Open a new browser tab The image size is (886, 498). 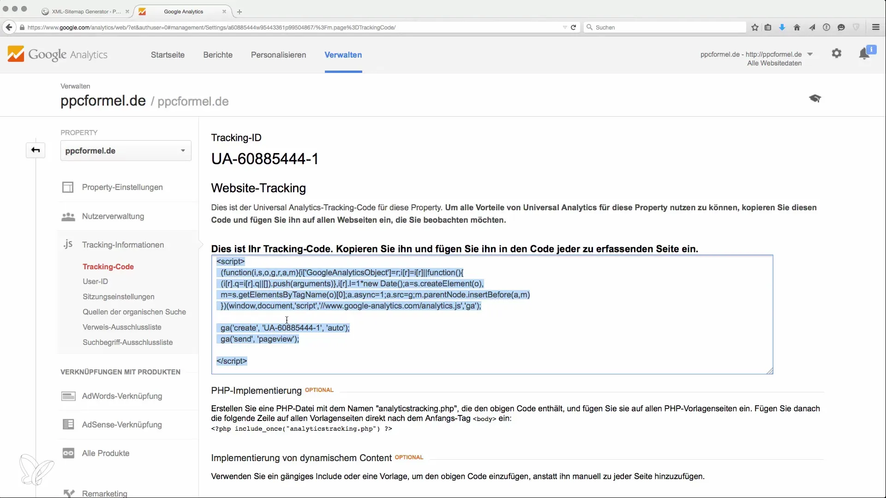tap(239, 12)
